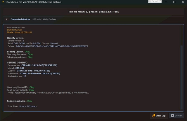Click the Unlocking Huawei ID... Okay line

pyautogui.click(x=21, y=87)
